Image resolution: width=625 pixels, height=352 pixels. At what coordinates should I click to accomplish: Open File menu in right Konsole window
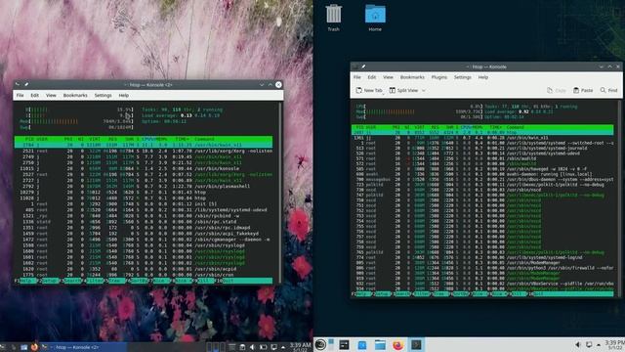pos(357,77)
